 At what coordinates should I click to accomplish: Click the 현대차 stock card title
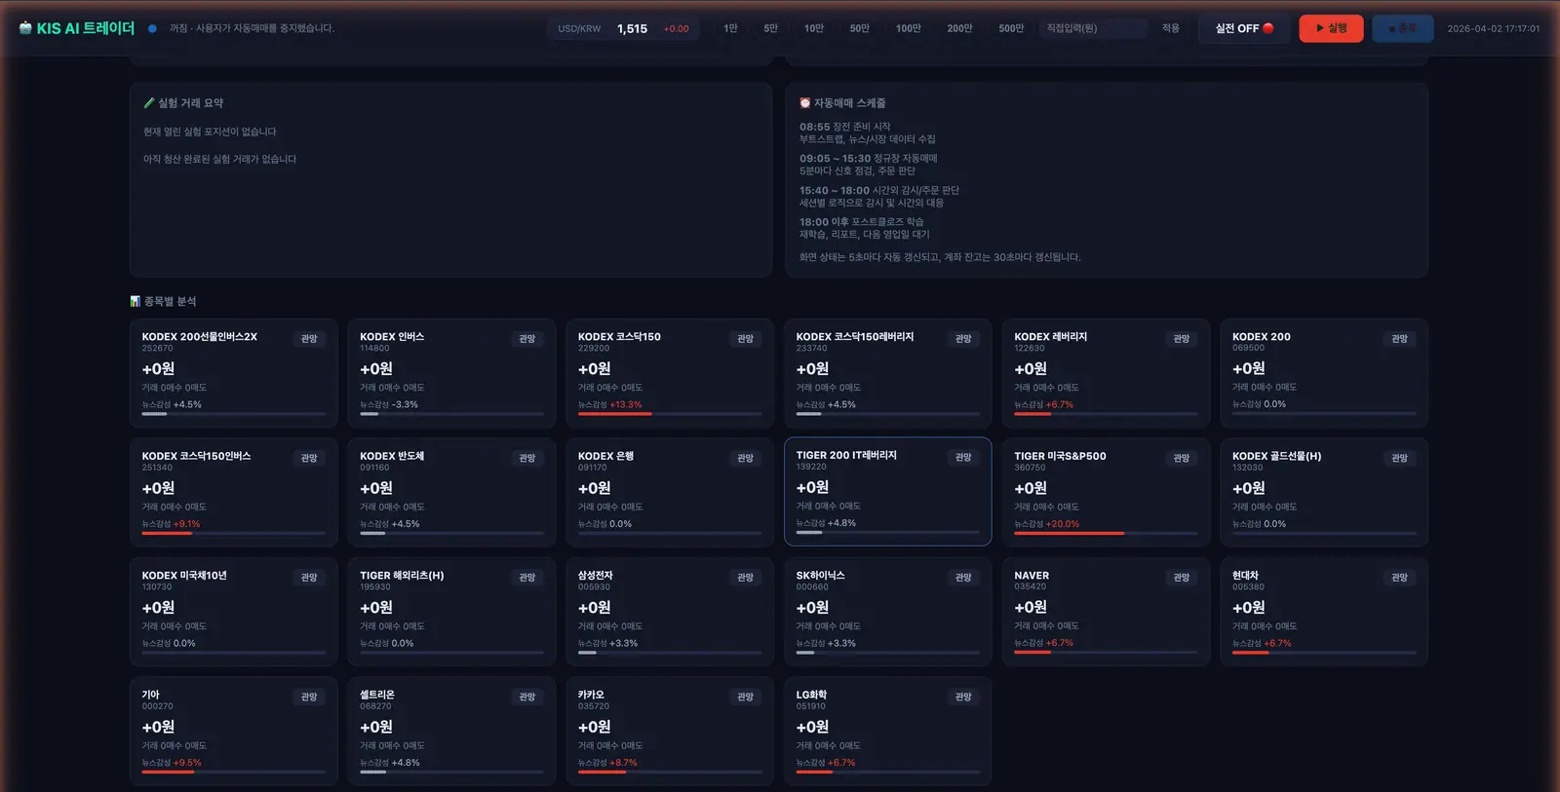click(1245, 576)
